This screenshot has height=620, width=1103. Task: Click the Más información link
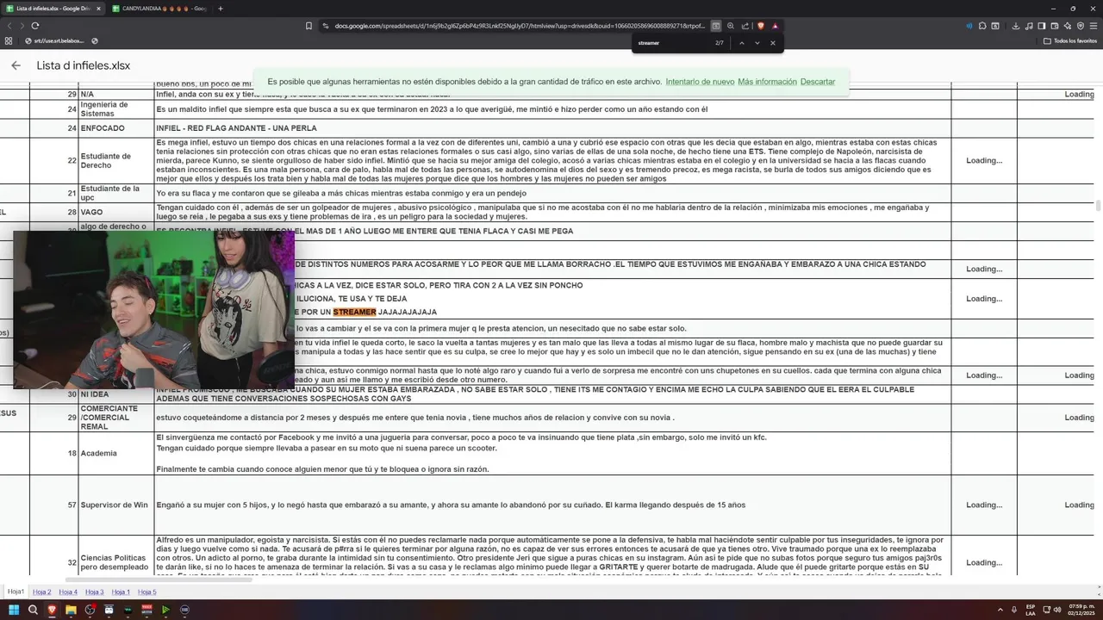(x=767, y=82)
